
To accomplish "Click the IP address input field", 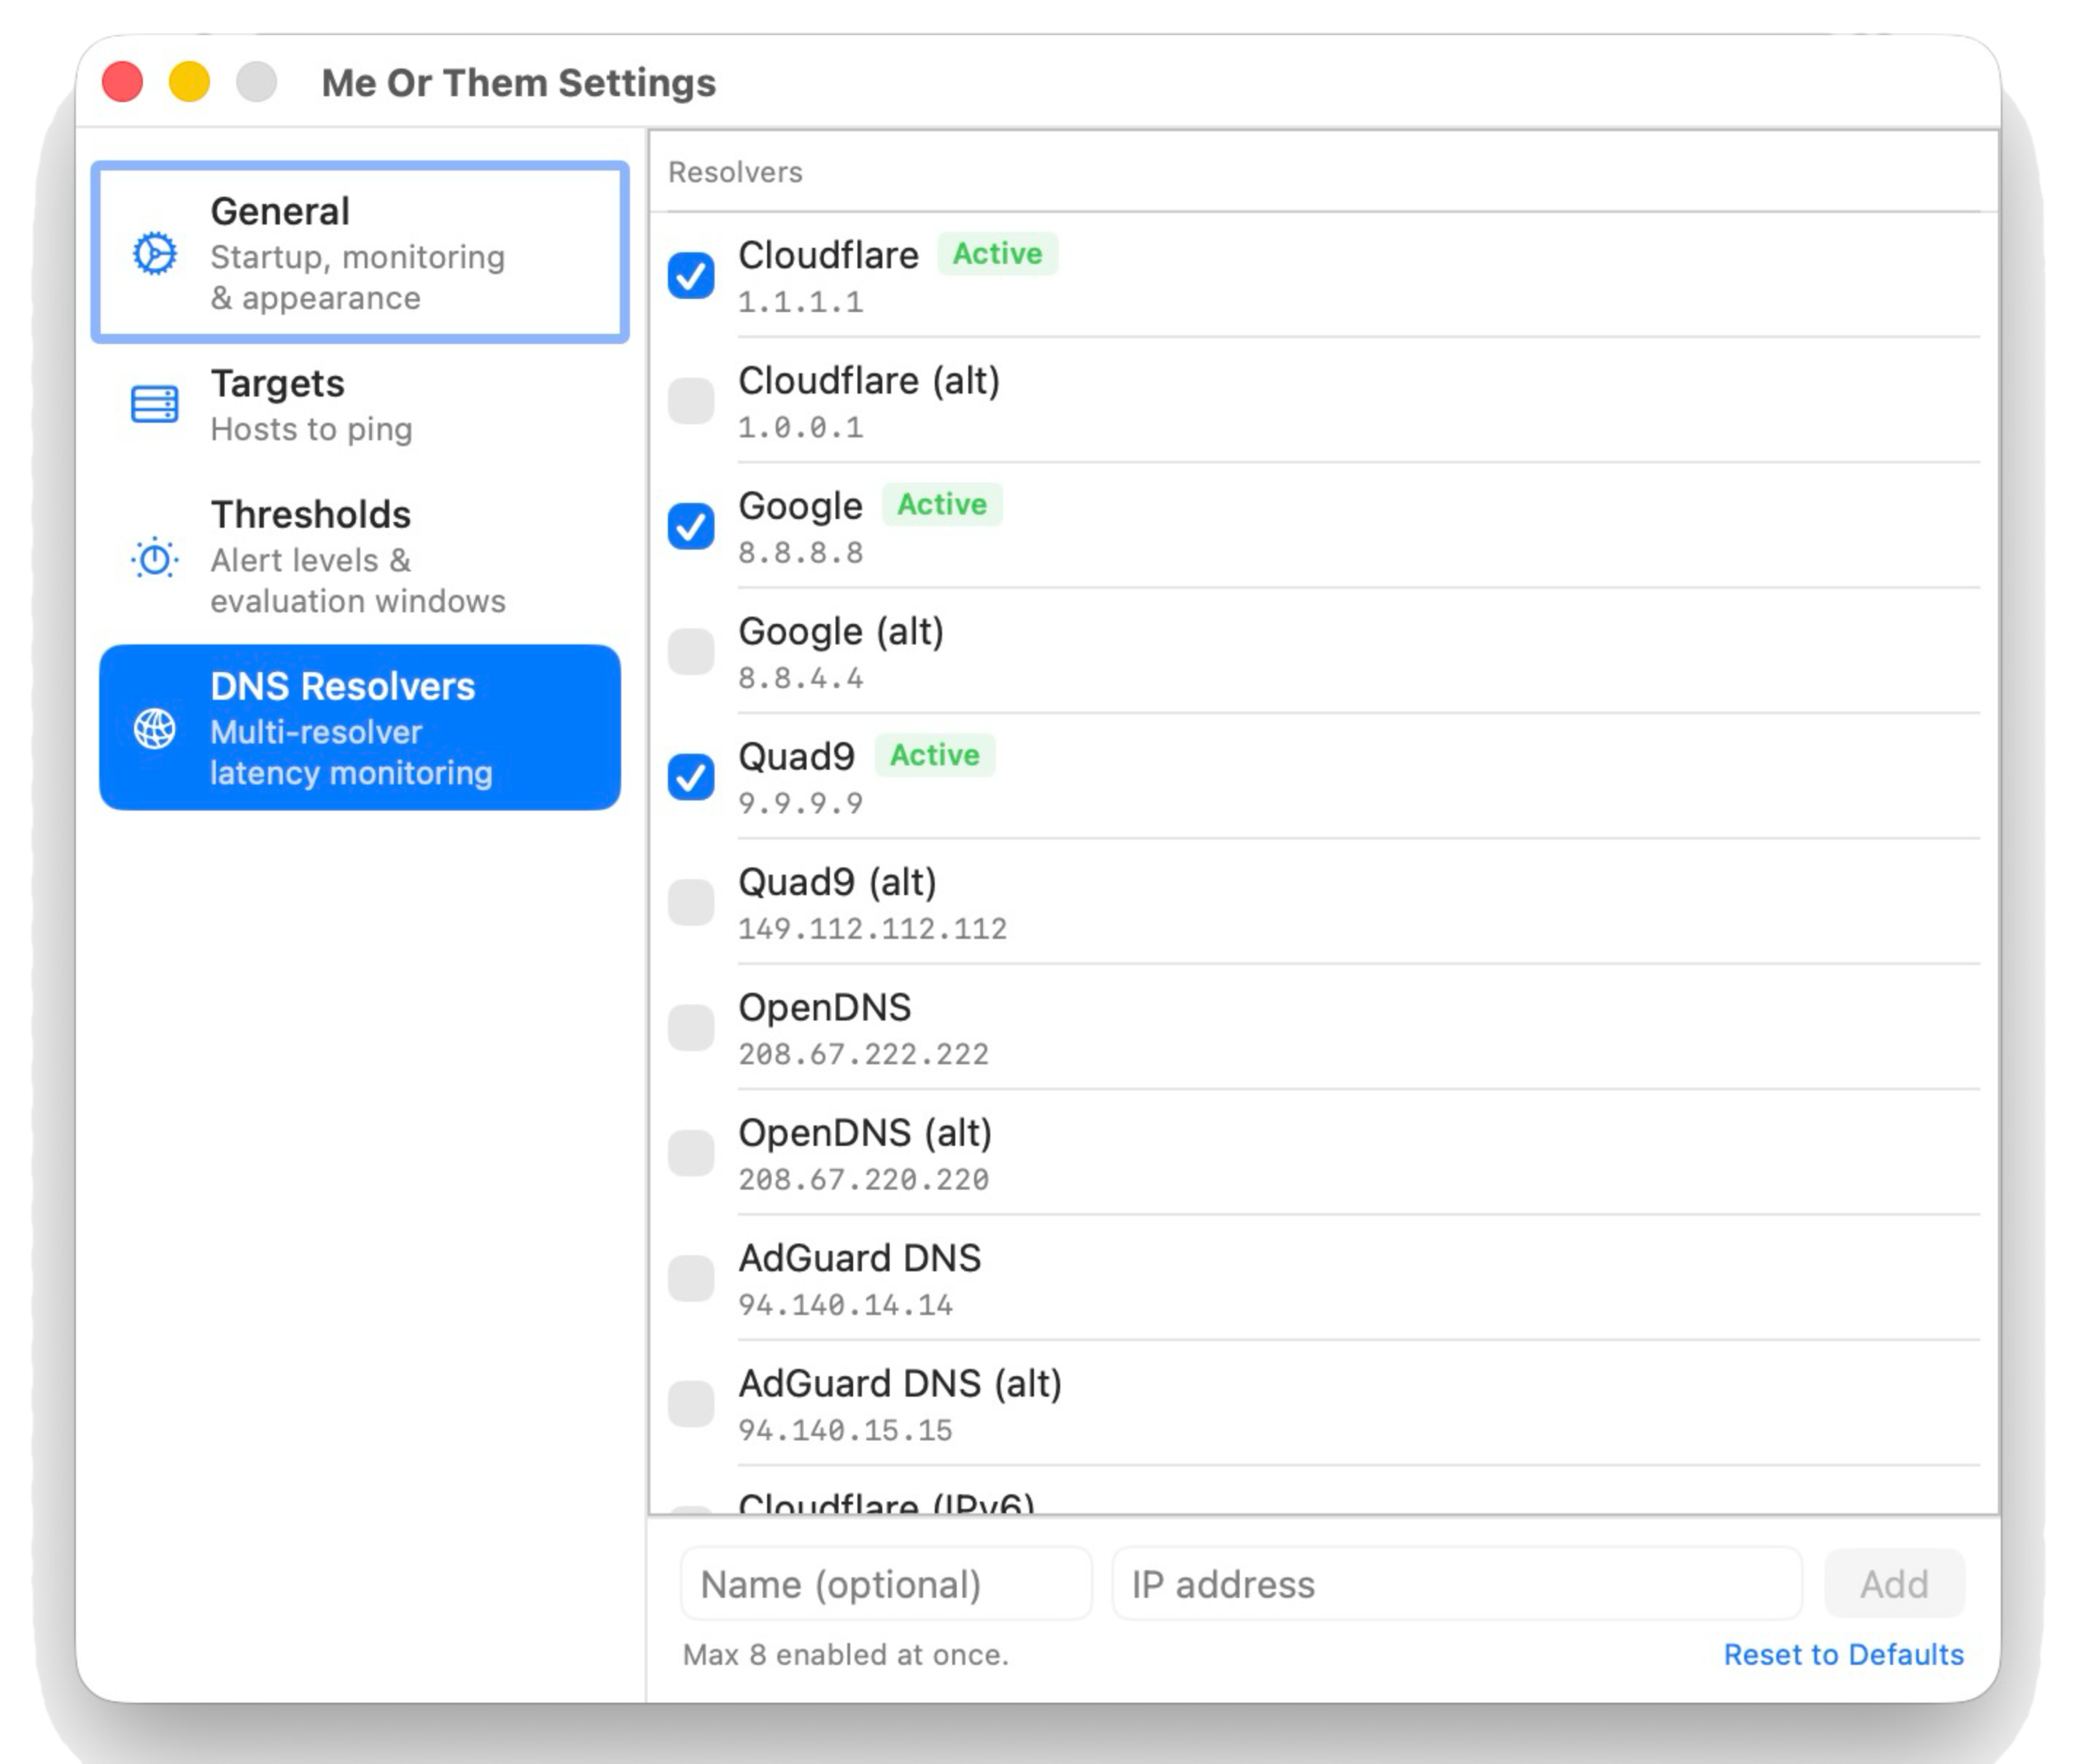I will 1458,1584.
